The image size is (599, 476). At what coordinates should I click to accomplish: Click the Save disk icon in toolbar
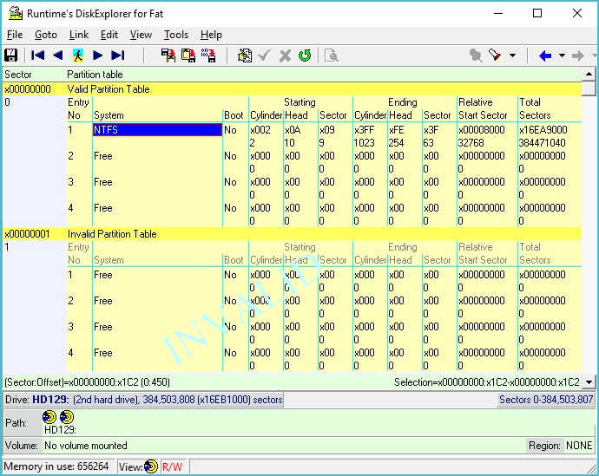(11, 55)
